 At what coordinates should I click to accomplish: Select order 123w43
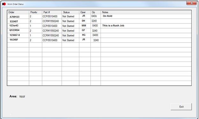coord(14,25)
